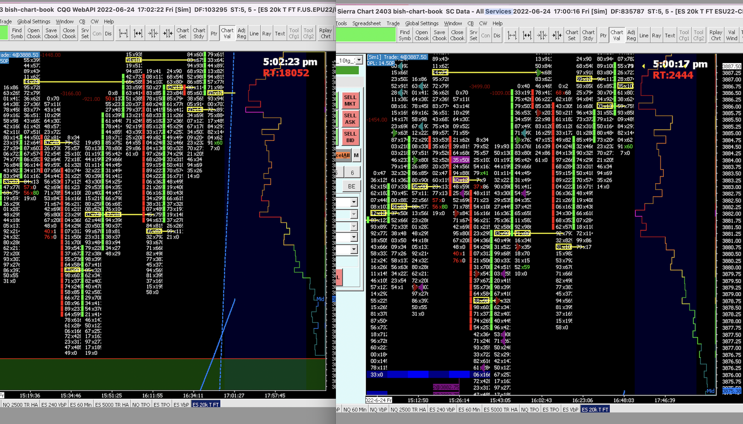Image resolution: width=743 pixels, height=424 pixels.
Task: Click Save Cbook in left window toolbar
Action: point(51,33)
